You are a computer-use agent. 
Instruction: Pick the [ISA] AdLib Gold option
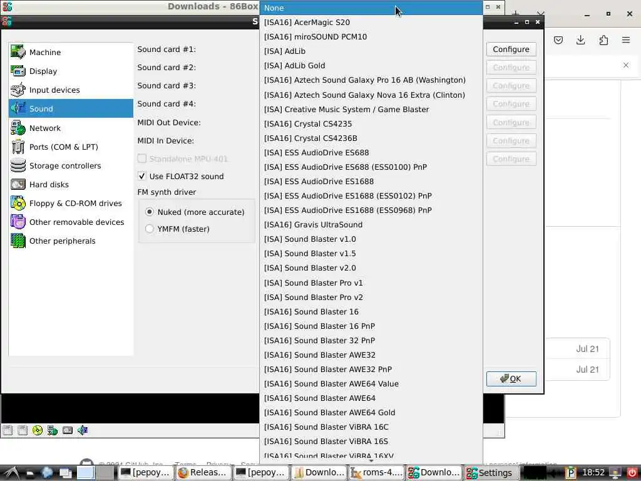(371, 65)
